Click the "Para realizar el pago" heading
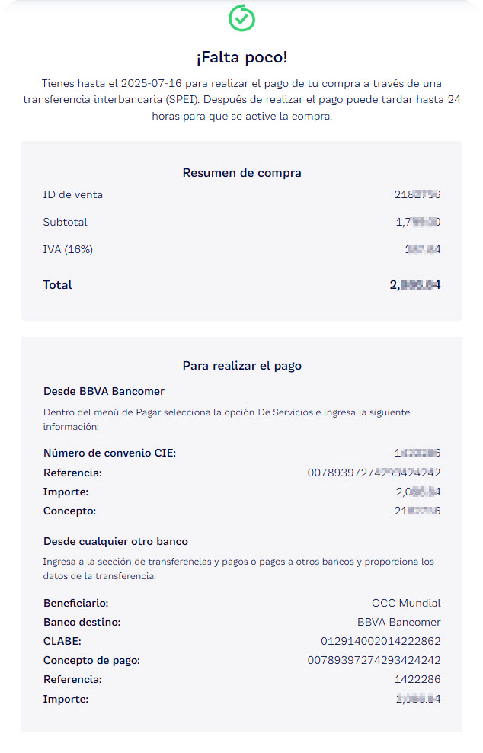Screen dimensions: 483x753 click(241, 366)
